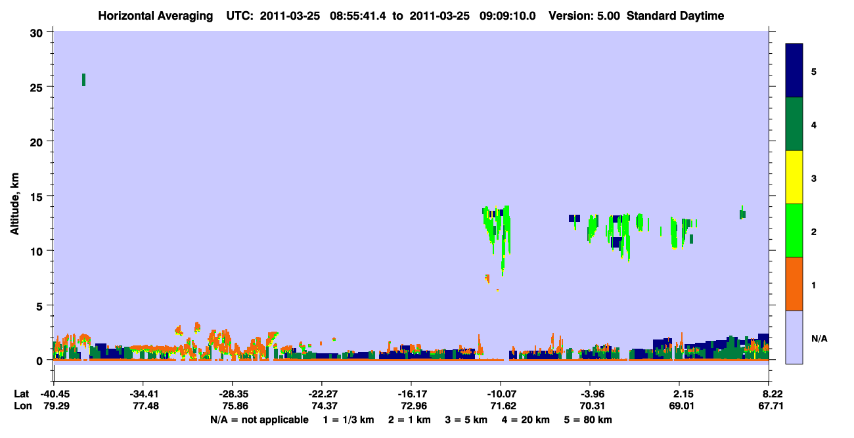Click the isolated green feature near 25 km altitude
This screenshot has width=854, height=438.
[83, 79]
